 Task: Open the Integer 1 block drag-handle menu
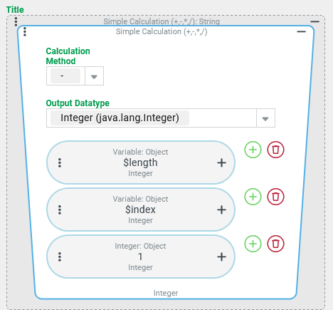point(60,257)
